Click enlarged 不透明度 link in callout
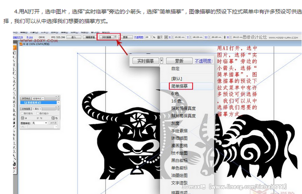Screen dimensions: 302x194 tap(203, 61)
